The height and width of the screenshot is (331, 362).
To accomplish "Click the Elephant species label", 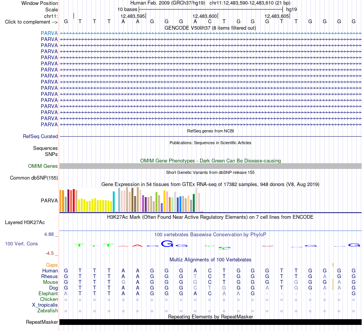I will pyautogui.click(x=48, y=293).
